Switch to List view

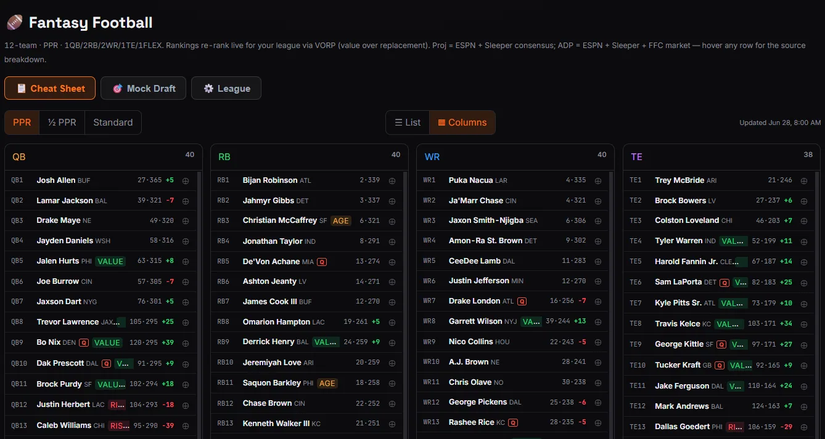408,123
